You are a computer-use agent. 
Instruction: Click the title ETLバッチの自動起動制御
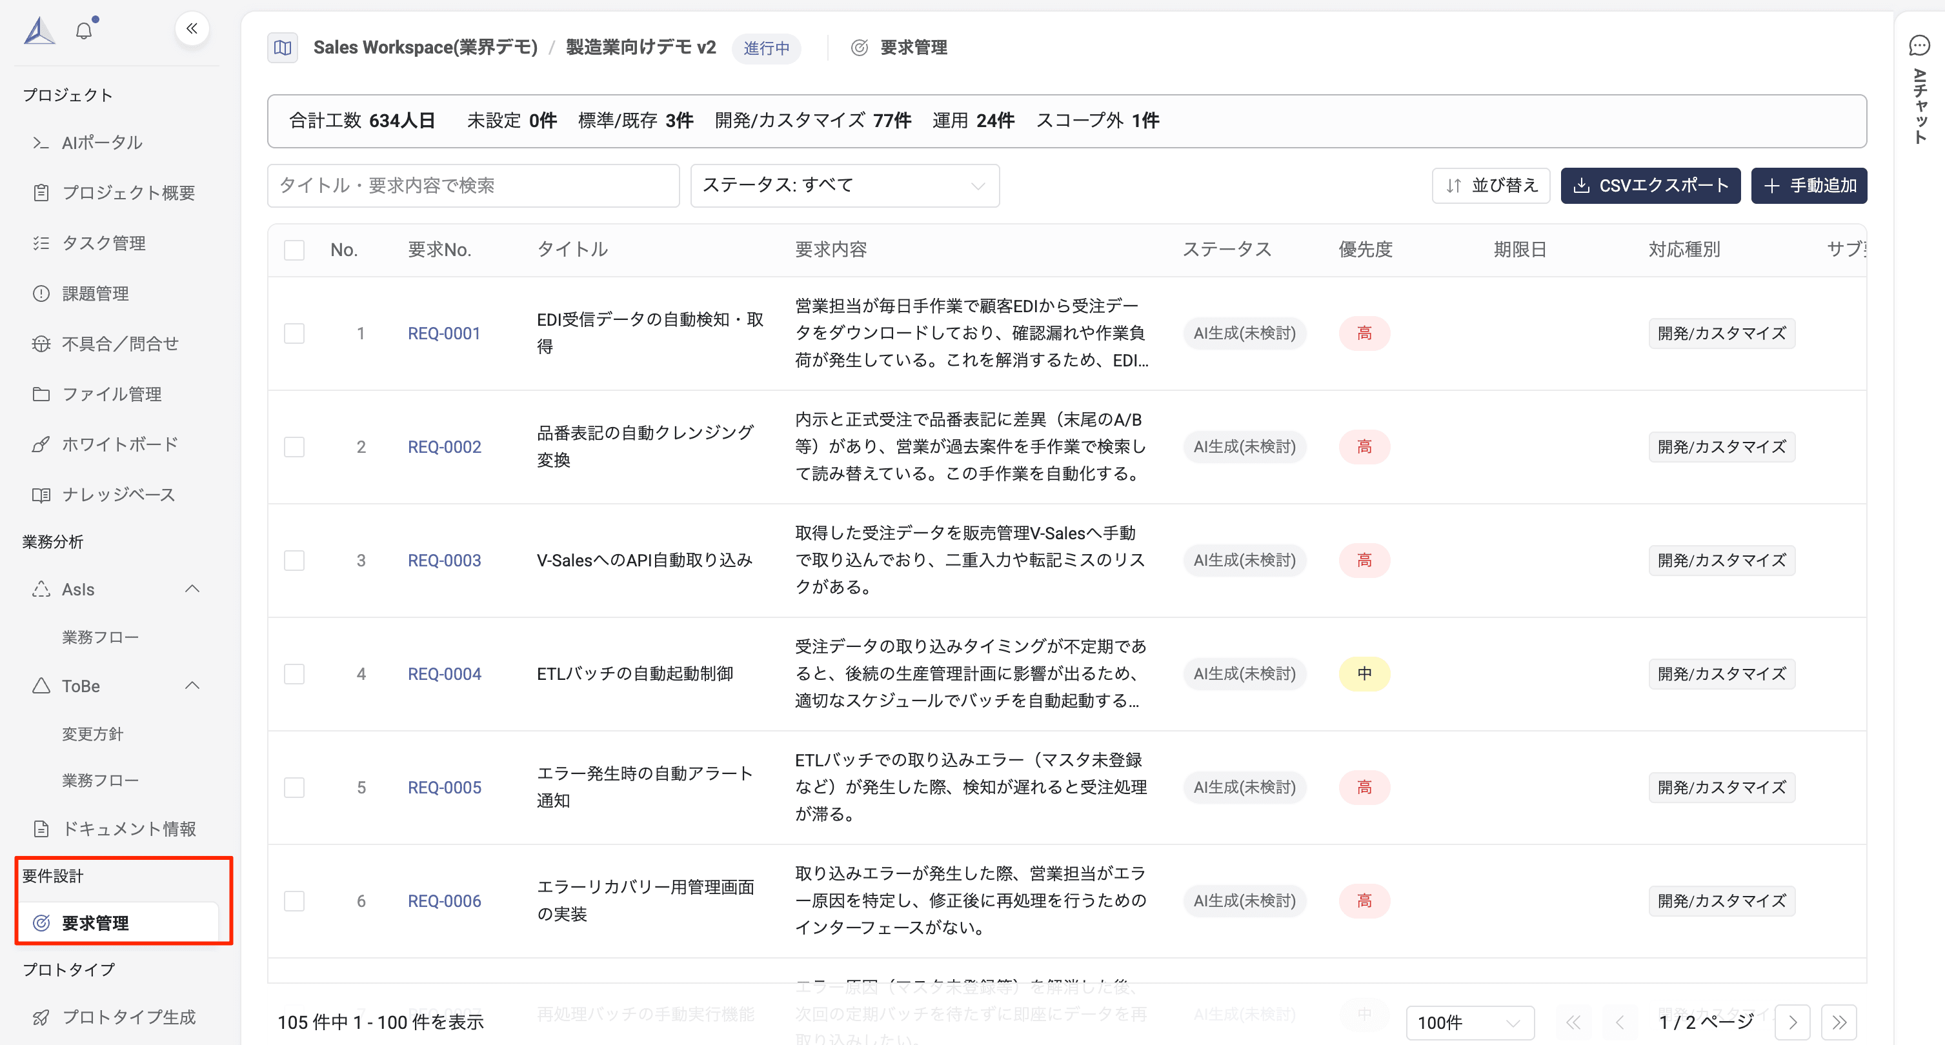pyautogui.click(x=635, y=674)
